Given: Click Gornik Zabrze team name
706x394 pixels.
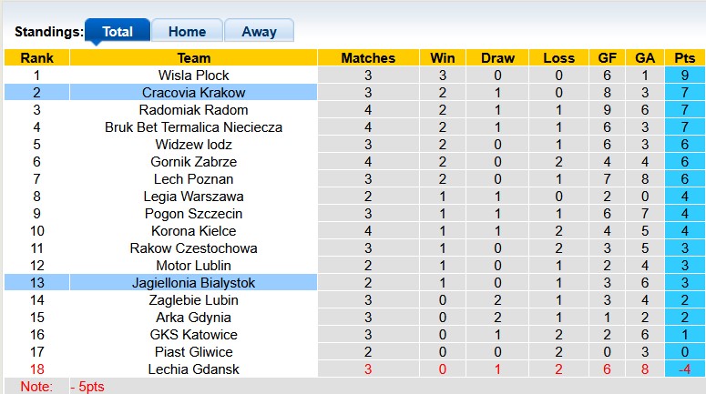Looking at the screenshot, I should coord(193,162).
